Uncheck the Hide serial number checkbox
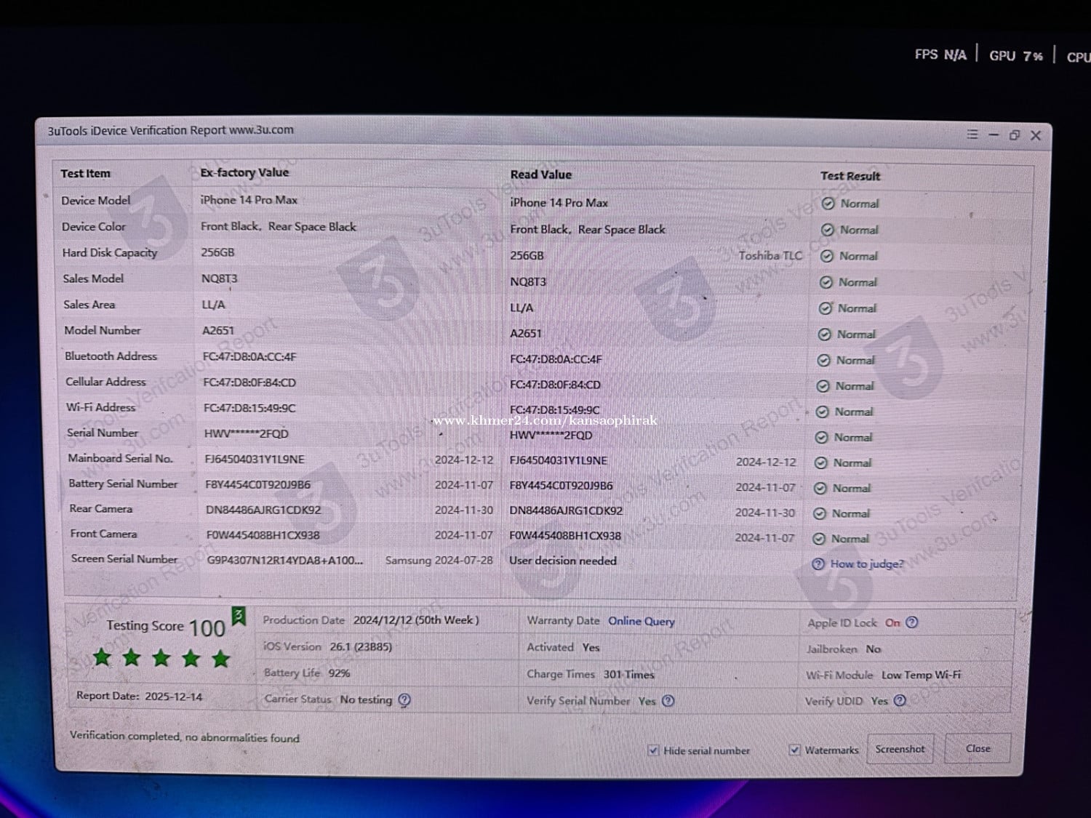This screenshot has width=1091, height=818. click(x=653, y=750)
